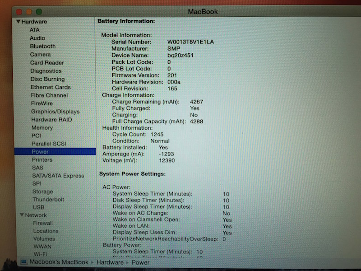Viewport: 361px width, 271px height.
Task: Click the device name bq20z451
Action: 180,55
